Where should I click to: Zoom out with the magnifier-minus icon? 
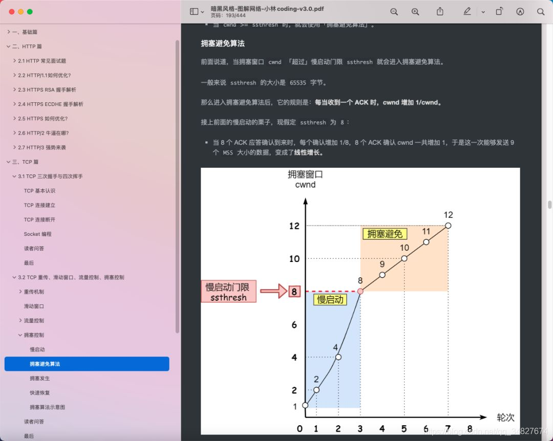394,11
